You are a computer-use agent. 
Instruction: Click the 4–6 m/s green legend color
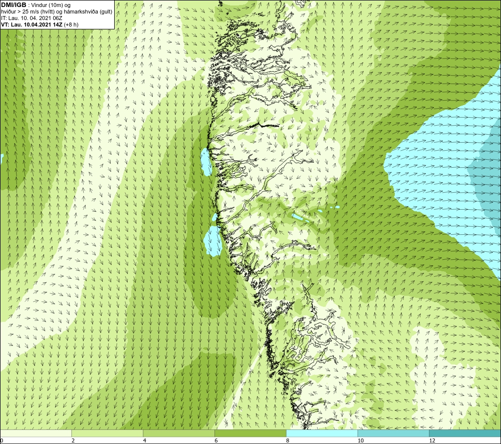tap(179, 433)
